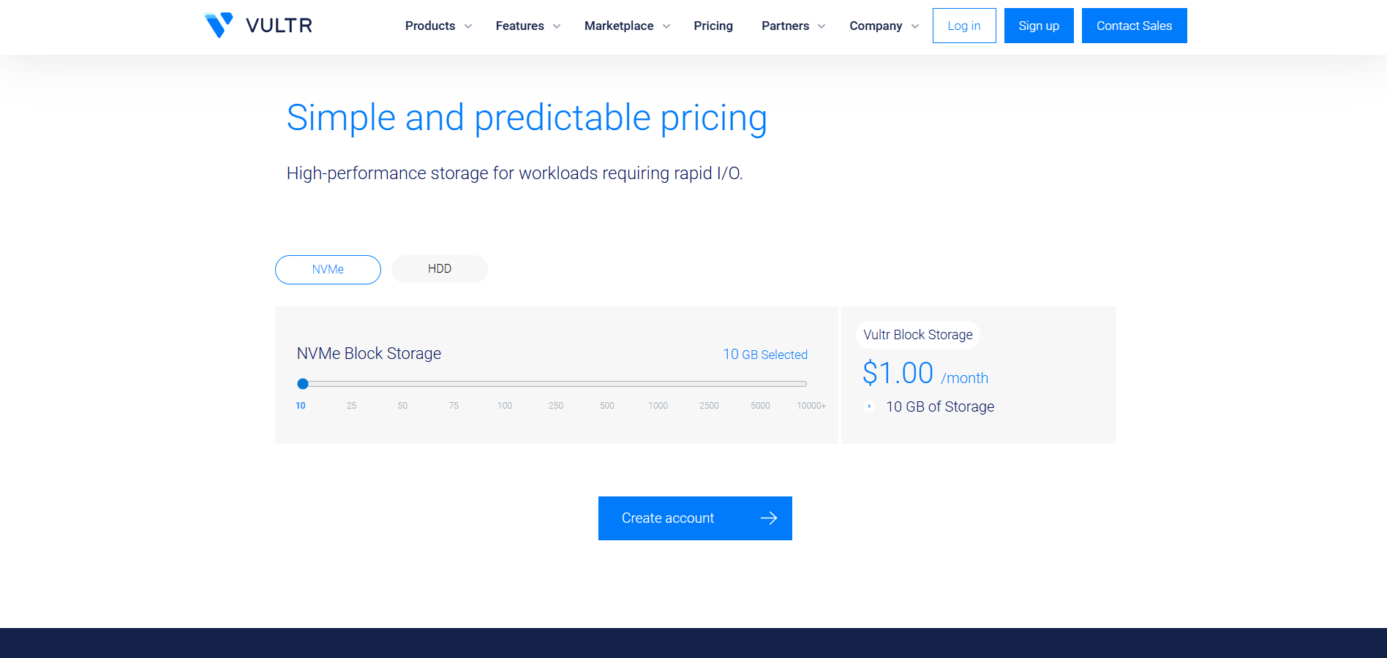Click the storage slider handle

click(x=303, y=384)
